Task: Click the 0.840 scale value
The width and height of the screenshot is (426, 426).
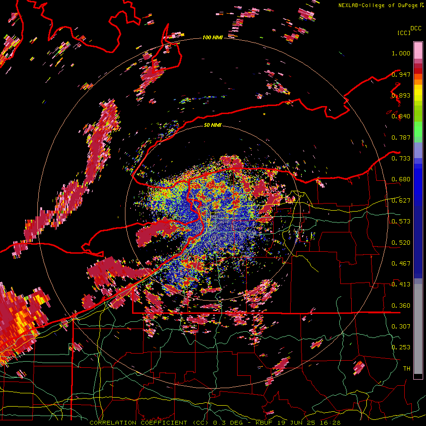Action: [401, 116]
